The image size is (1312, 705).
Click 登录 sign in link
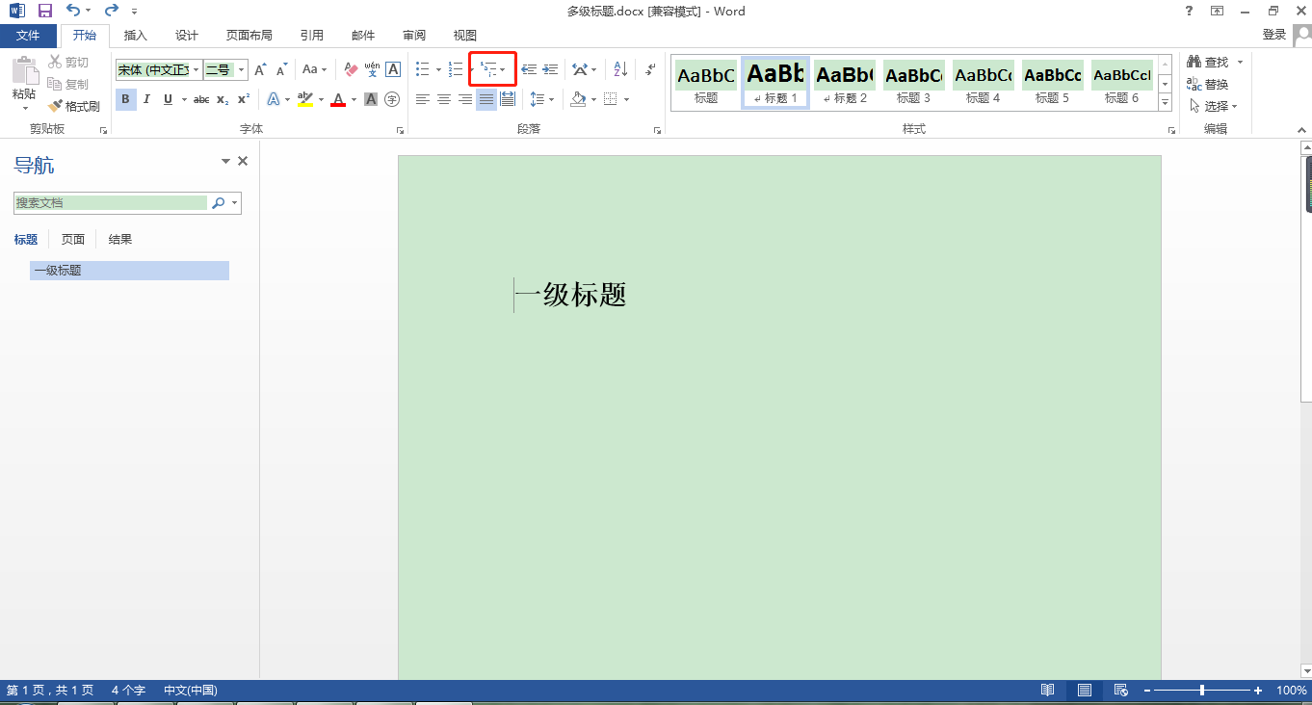(1274, 34)
